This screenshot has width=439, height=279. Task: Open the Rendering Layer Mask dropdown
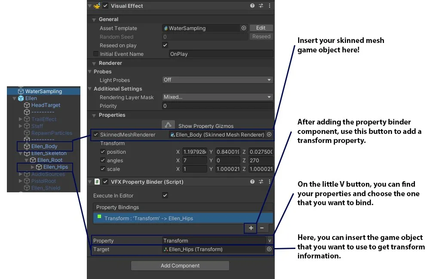coord(217,97)
